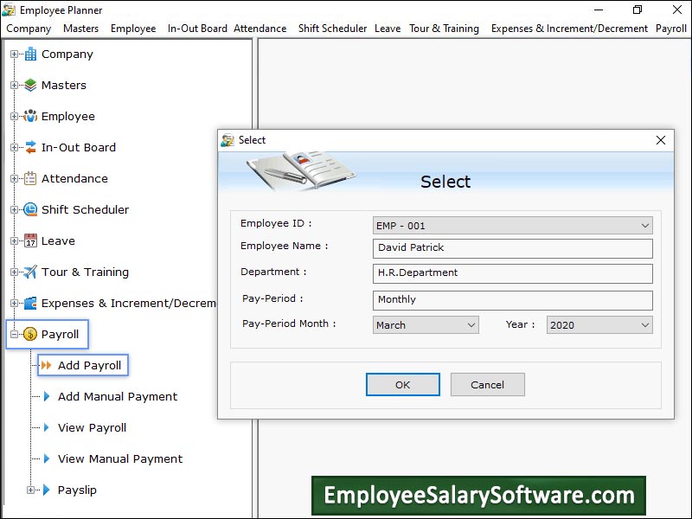Click the Attendance calendar icon
Viewport: 692px width, 519px height.
click(x=30, y=179)
